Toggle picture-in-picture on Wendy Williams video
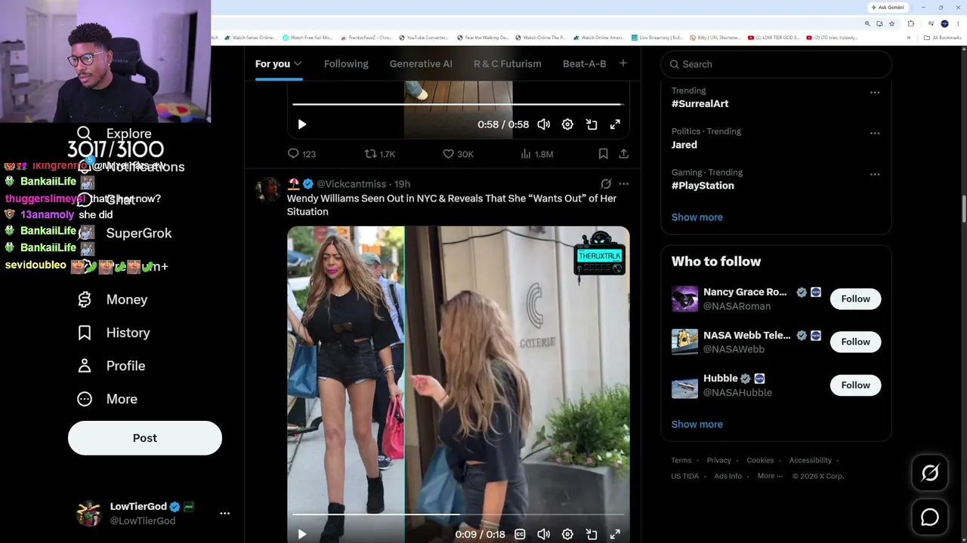The width and height of the screenshot is (967, 543). (x=592, y=534)
